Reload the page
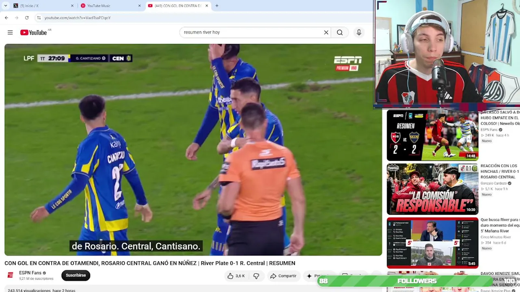The image size is (520, 292). (x=27, y=18)
